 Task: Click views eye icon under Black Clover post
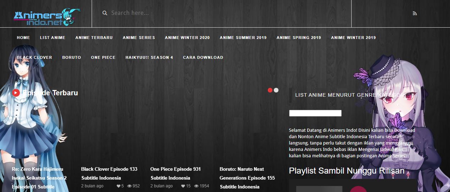[129, 186]
